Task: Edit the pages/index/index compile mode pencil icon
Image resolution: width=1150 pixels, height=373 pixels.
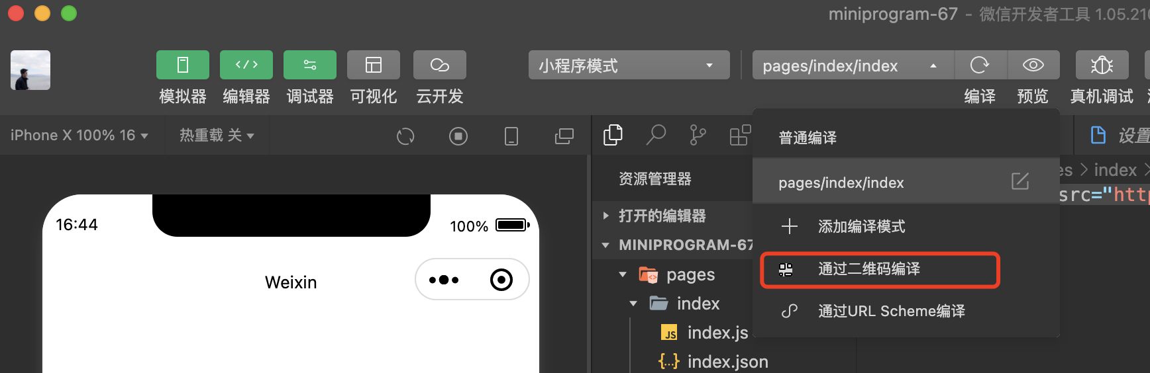Action: point(1020,181)
